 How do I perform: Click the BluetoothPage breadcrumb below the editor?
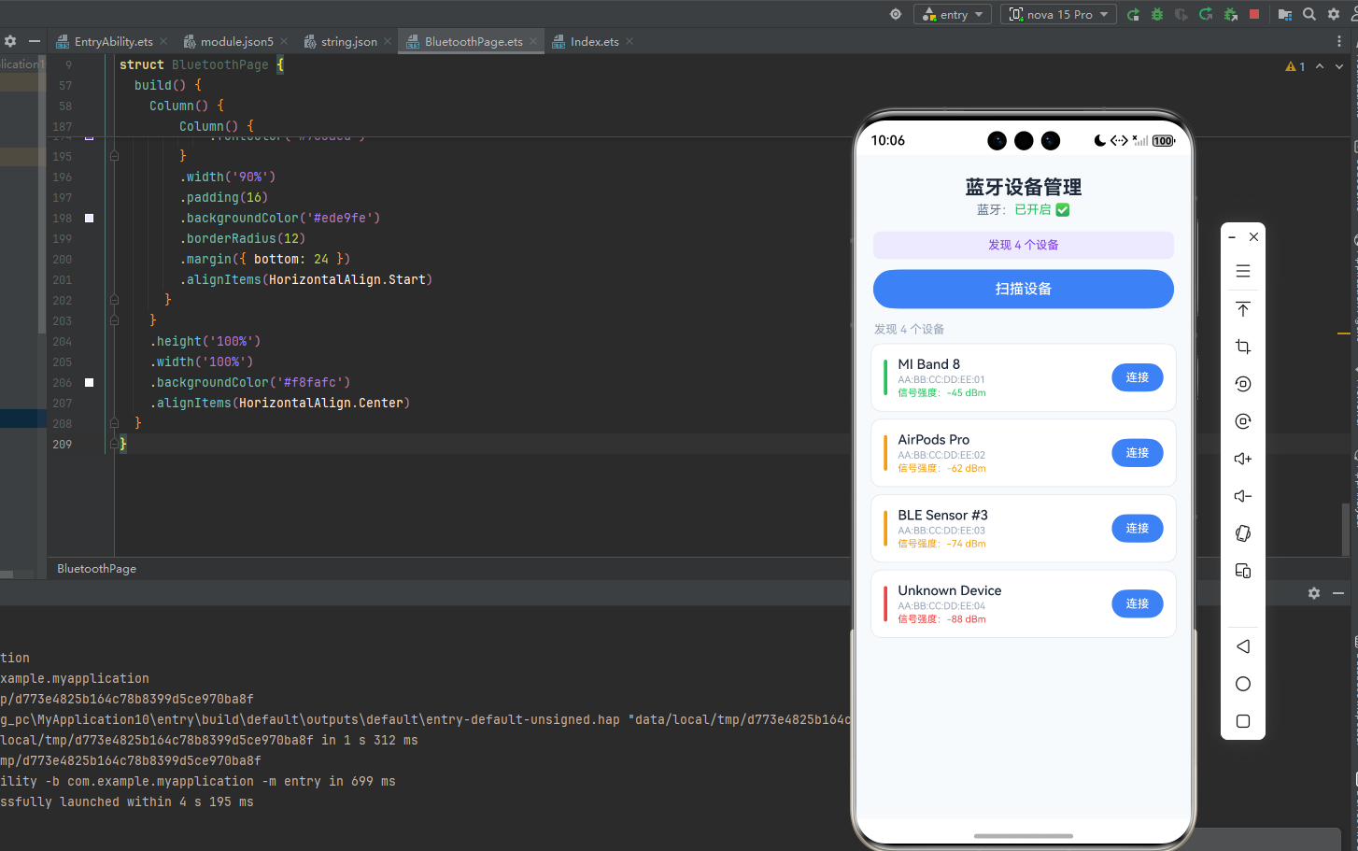tap(96, 568)
